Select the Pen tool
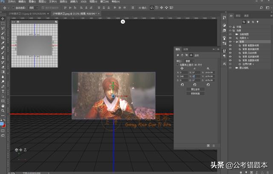Viewport: 273px width, 174px height. tap(3, 87)
